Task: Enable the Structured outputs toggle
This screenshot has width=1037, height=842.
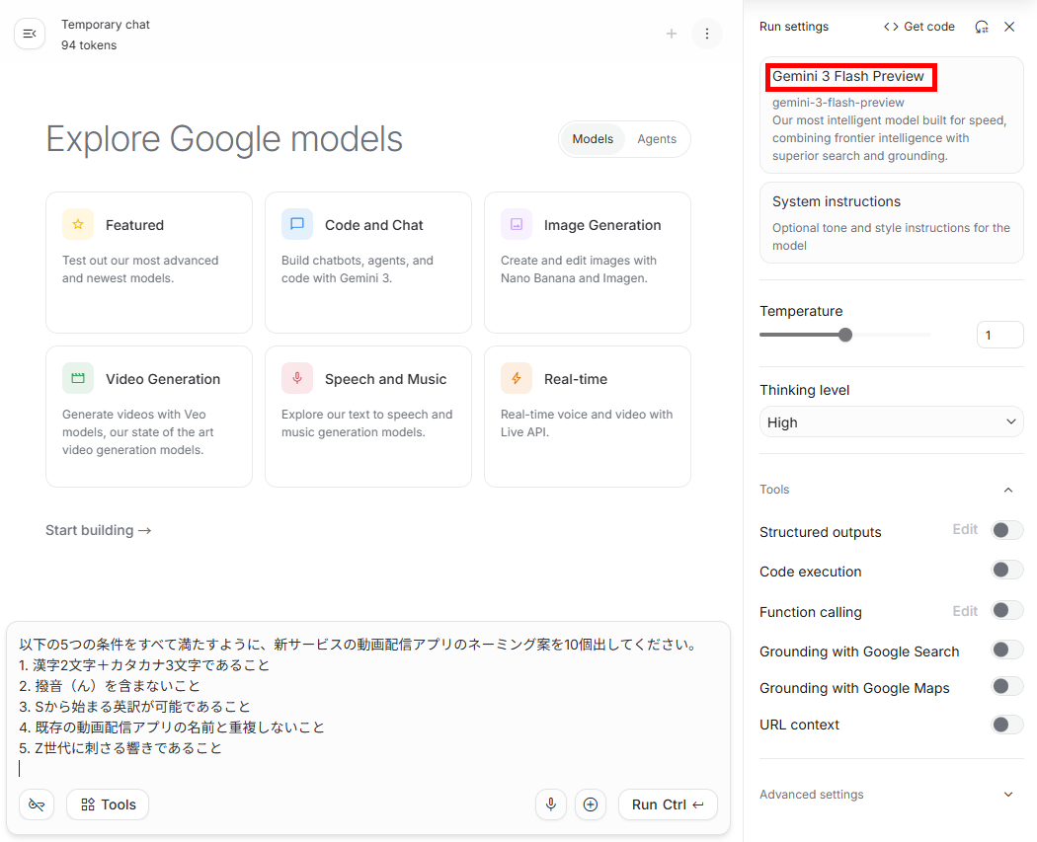Action: coord(1006,530)
